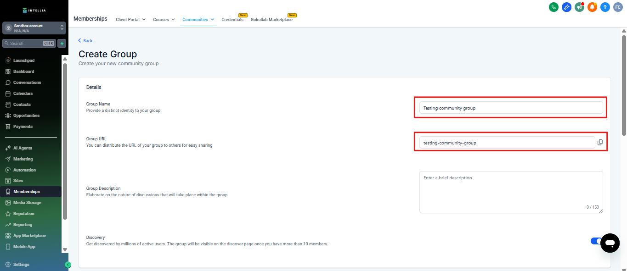This screenshot has width=627, height=271.
Task: Open the Courses dropdown menu
Action: (x=164, y=20)
